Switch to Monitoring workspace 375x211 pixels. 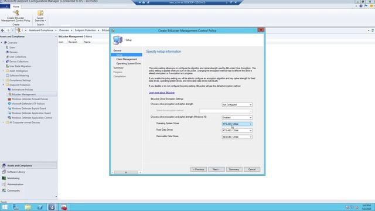[x=13, y=178]
